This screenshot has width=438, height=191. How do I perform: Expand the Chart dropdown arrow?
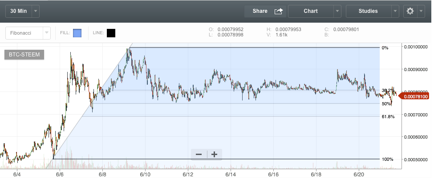click(337, 11)
